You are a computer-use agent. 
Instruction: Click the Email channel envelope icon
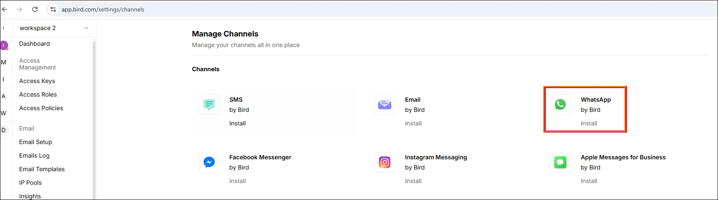(385, 104)
